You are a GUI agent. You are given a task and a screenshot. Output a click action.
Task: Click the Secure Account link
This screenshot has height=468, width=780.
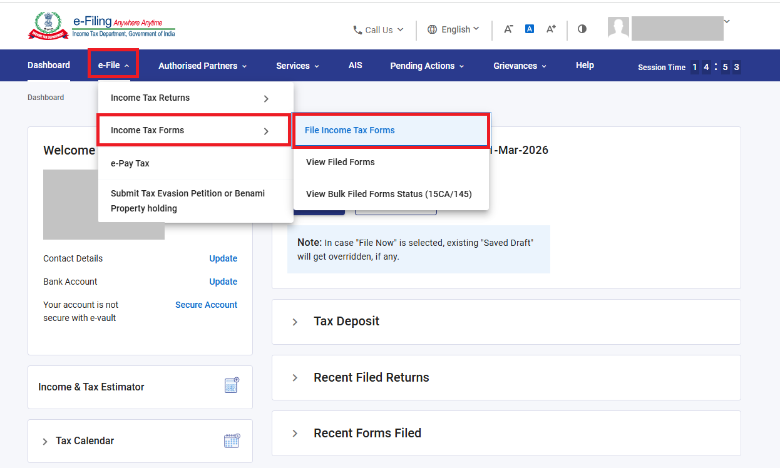[x=206, y=305]
